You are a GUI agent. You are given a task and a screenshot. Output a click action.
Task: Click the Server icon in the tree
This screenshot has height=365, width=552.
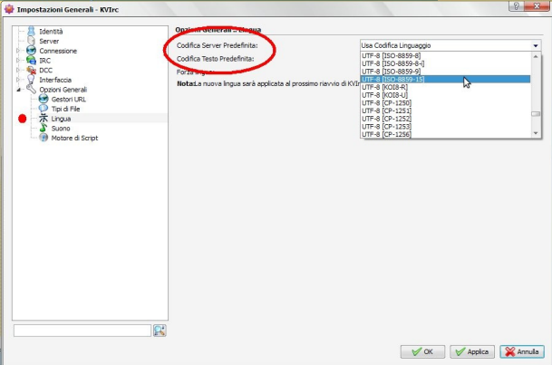click(32, 41)
